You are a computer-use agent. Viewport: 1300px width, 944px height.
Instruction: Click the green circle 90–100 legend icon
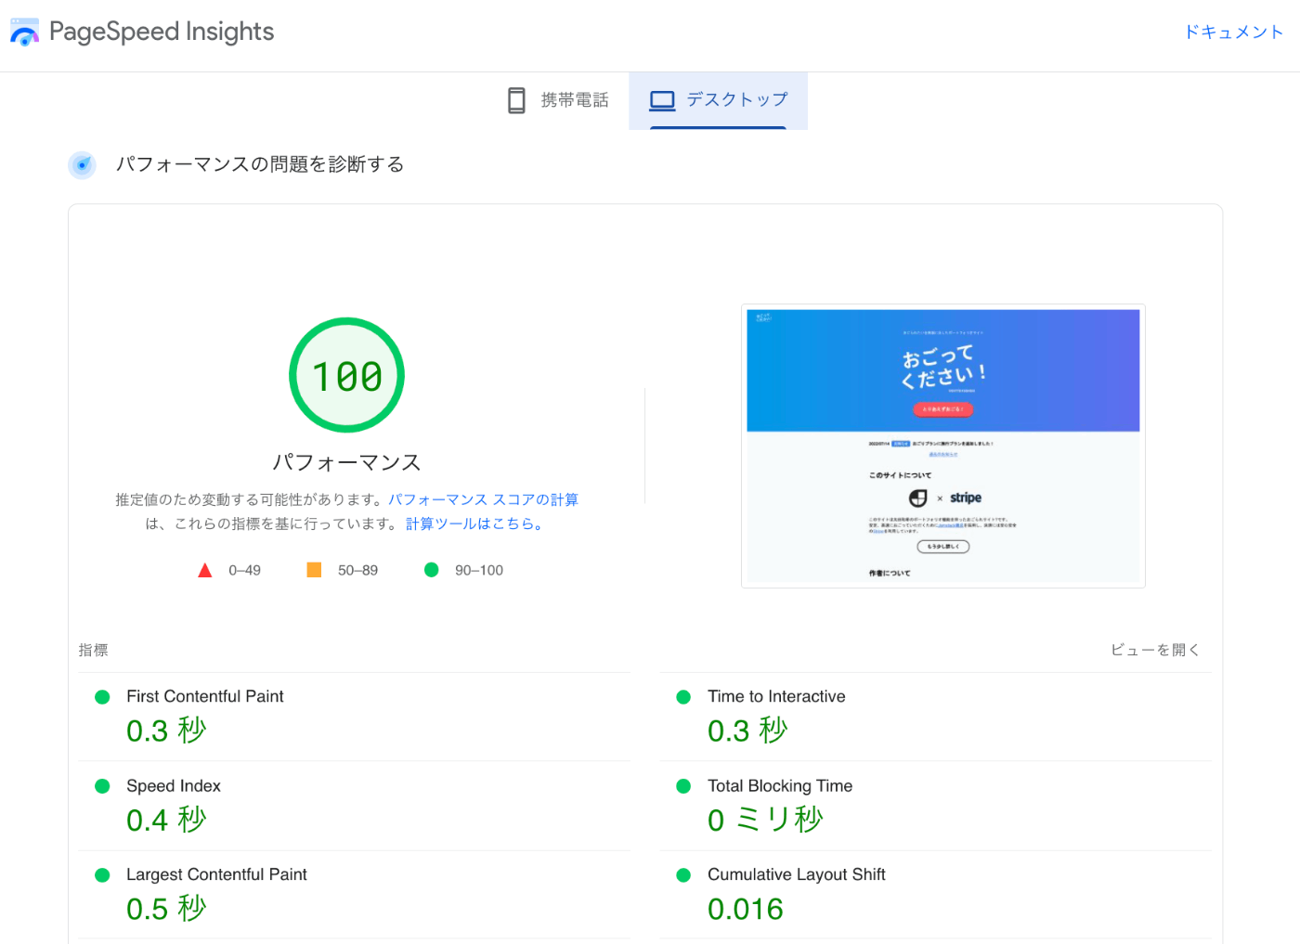click(431, 570)
